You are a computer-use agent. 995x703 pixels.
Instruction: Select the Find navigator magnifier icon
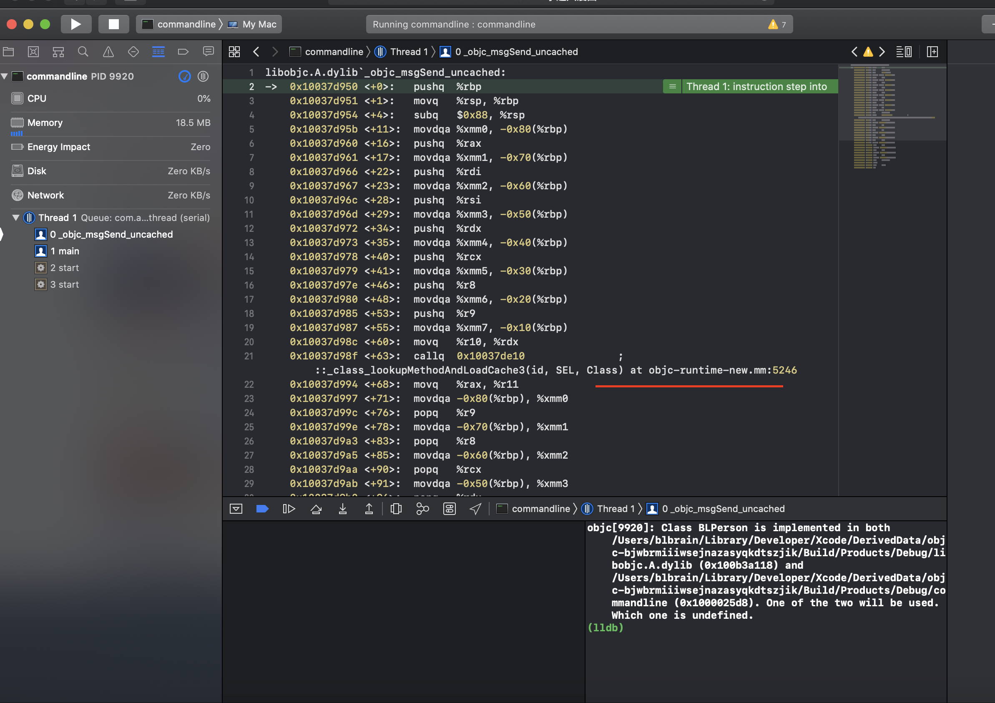83,52
